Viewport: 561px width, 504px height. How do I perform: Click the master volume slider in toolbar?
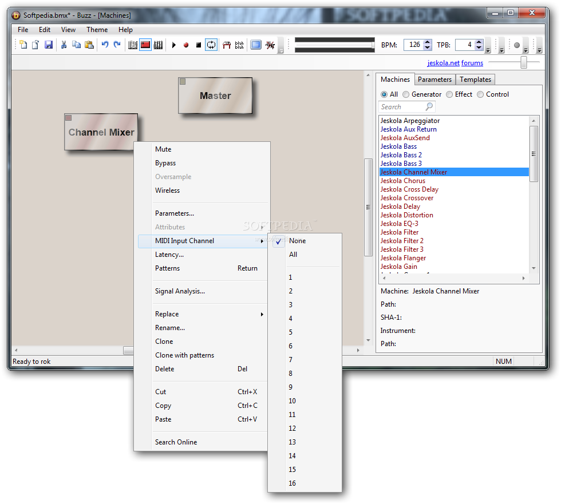click(x=334, y=45)
